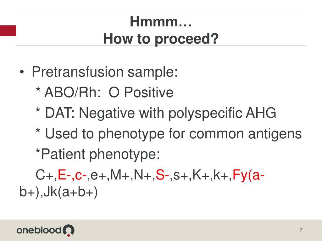Click the oneblood logo icon
322x241 pixels.
click(x=68, y=230)
